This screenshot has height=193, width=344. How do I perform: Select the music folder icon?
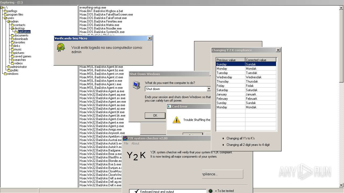point(13,49)
